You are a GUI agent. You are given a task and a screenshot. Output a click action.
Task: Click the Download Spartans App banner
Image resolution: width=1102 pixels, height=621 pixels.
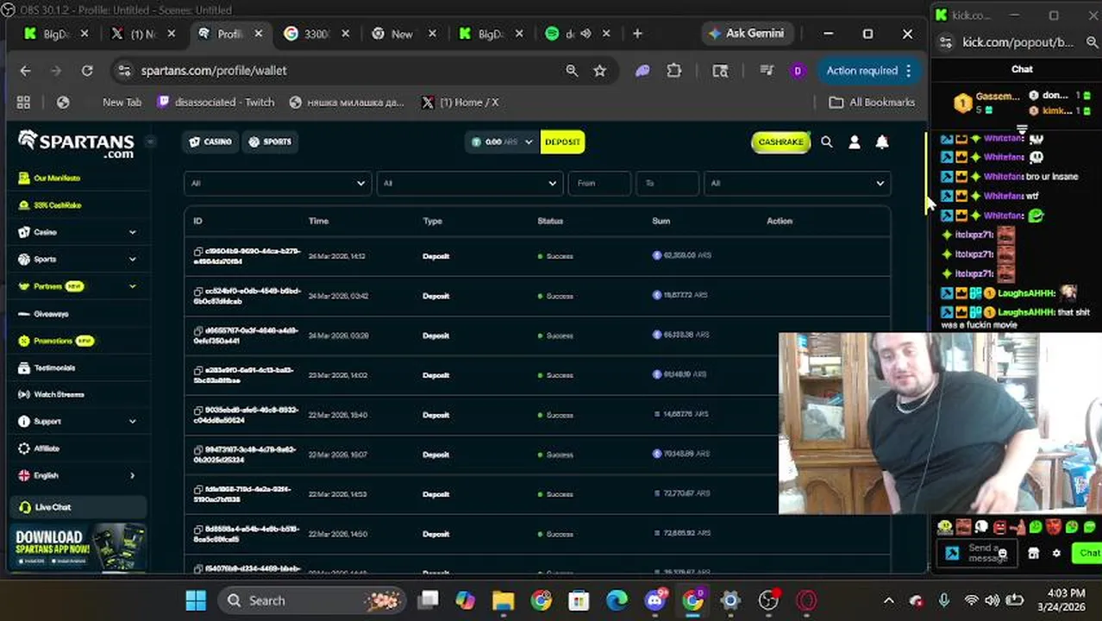(x=77, y=547)
